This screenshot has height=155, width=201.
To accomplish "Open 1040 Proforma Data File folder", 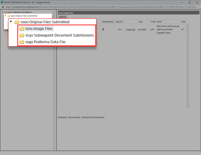I will pos(45,42).
